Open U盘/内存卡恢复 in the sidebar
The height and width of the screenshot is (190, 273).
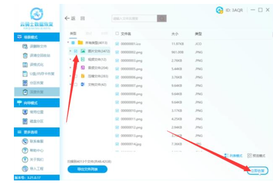[41, 74]
